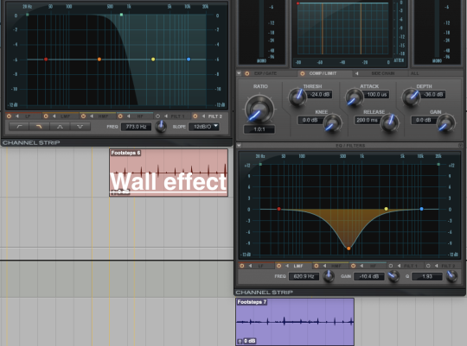Click Side Chain listen speaker icon
This screenshot has width=467, height=346.
click(x=356, y=73)
